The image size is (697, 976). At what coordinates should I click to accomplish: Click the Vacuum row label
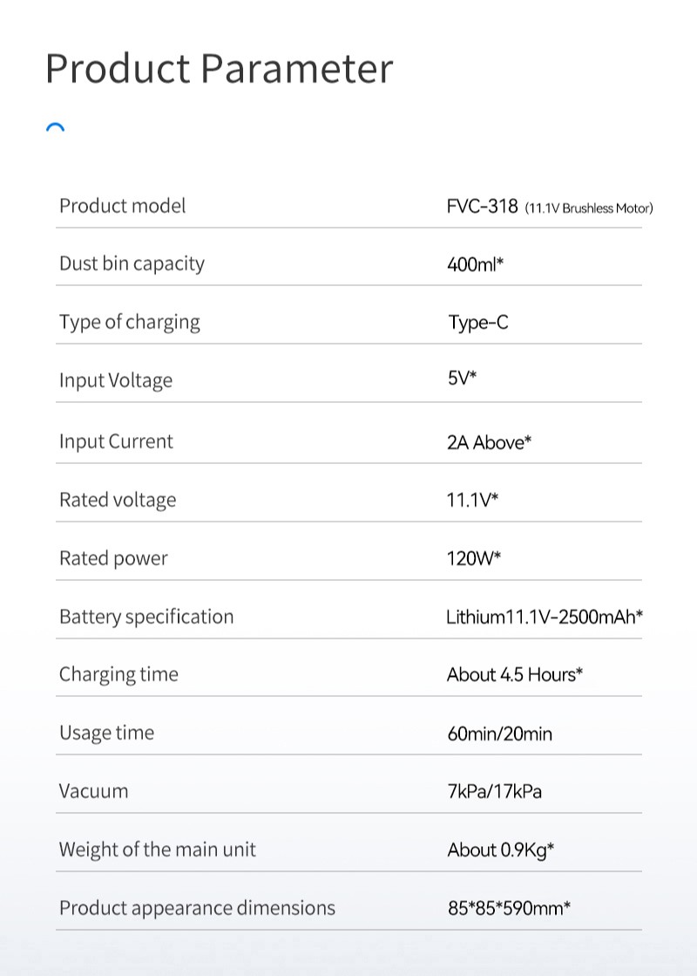click(93, 791)
